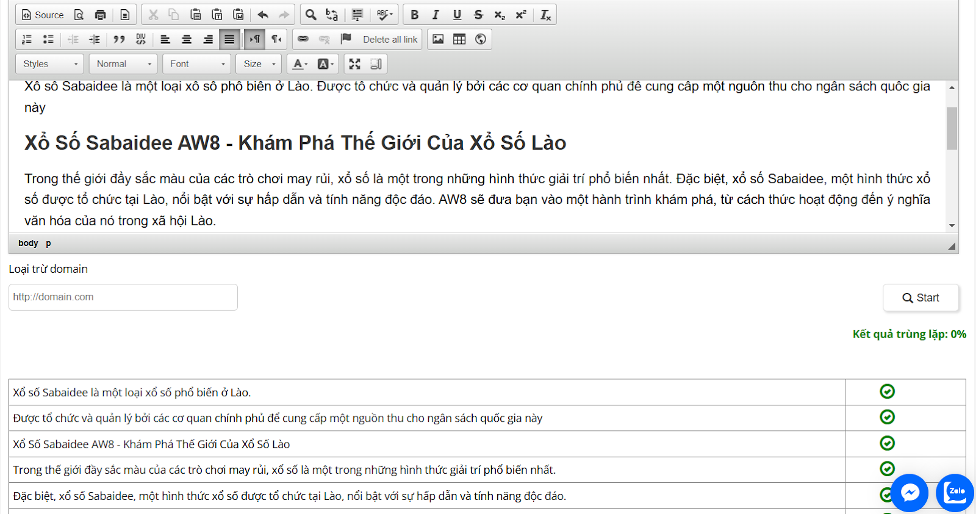
Task: Click the Source view button
Action: 43,15
